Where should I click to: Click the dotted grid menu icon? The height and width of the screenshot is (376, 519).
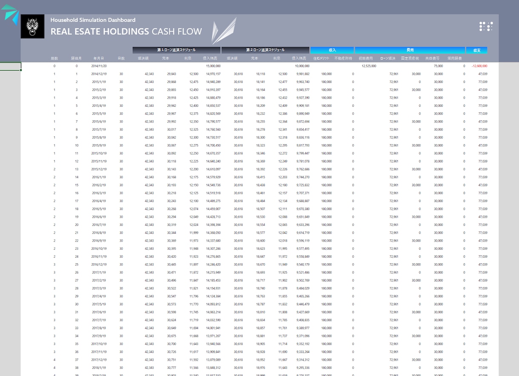(486, 26)
